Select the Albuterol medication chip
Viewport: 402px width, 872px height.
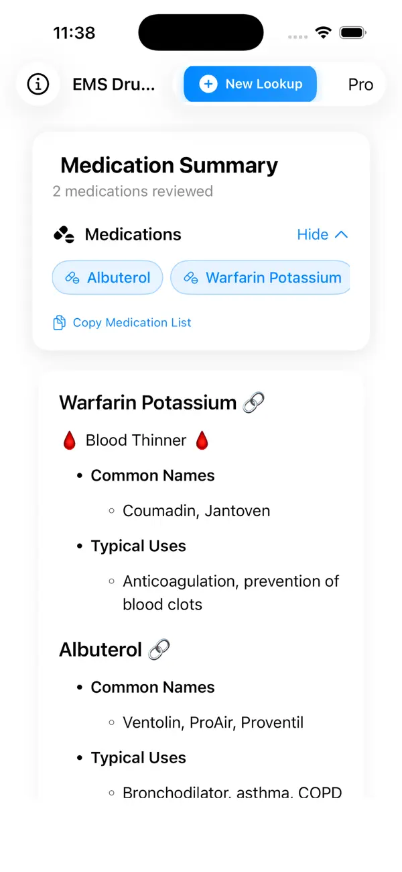click(x=107, y=277)
